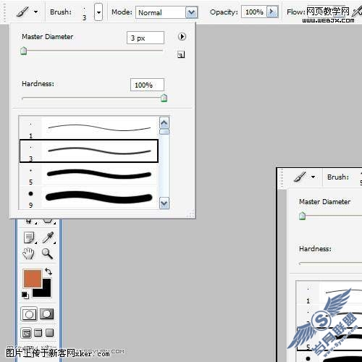Select Standard Screen Mode icon
362x362 pixels.
[26, 333]
